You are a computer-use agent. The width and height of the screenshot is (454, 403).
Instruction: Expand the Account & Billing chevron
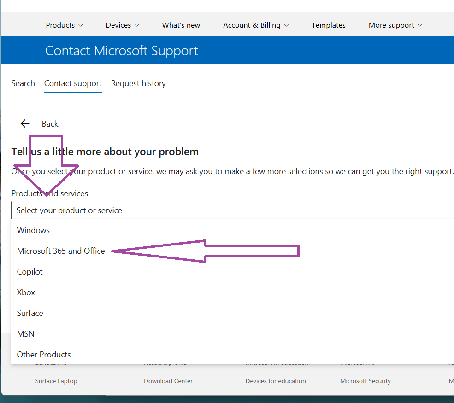pos(286,25)
